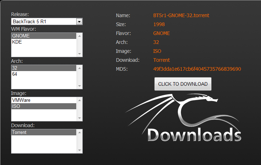Open the Release dropdown showing BackTrack 5 R1

coord(47,21)
